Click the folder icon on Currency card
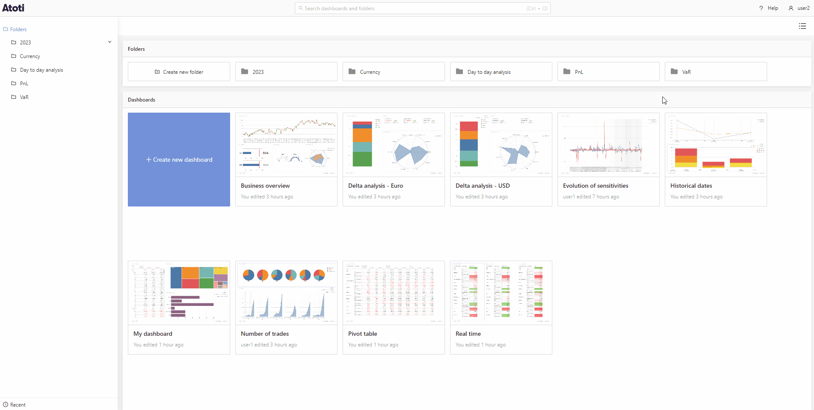This screenshot has height=410, width=814. tap(352, 71)
